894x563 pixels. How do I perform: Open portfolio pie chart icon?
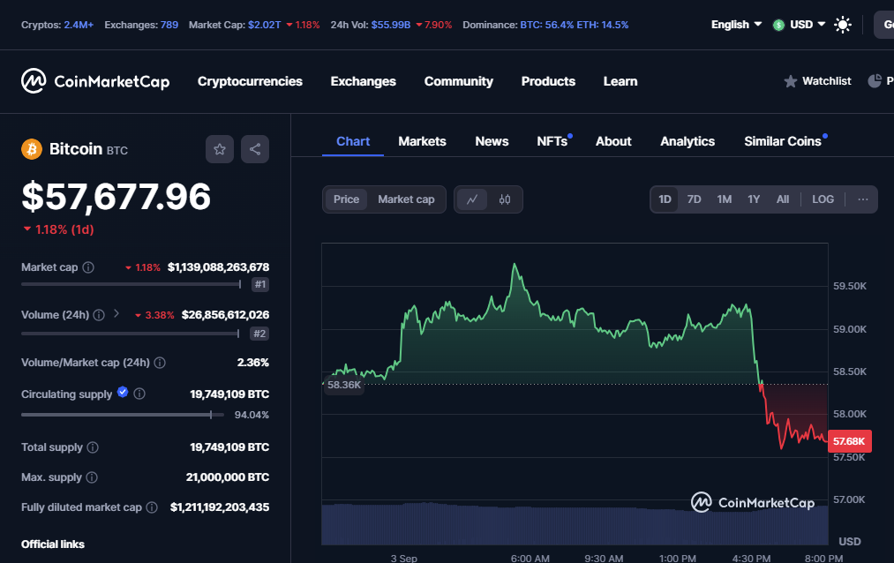point(874,81)
